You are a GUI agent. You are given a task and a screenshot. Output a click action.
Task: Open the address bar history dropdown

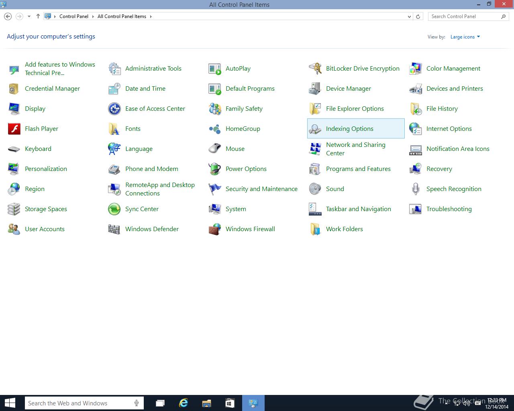[409, 16]
